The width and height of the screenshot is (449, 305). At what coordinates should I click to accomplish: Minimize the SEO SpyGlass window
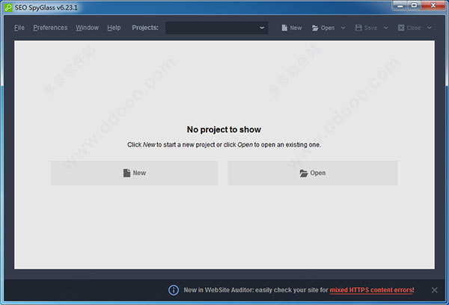coord(400,5)
